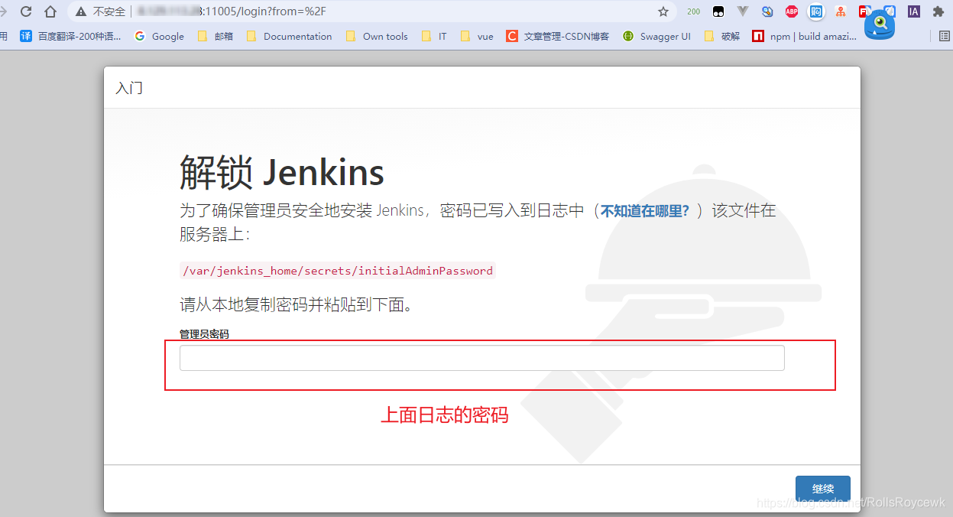Open the blue 购 shopping extension icon
This screenshot has height=517, width=953.
coord(816,11)
